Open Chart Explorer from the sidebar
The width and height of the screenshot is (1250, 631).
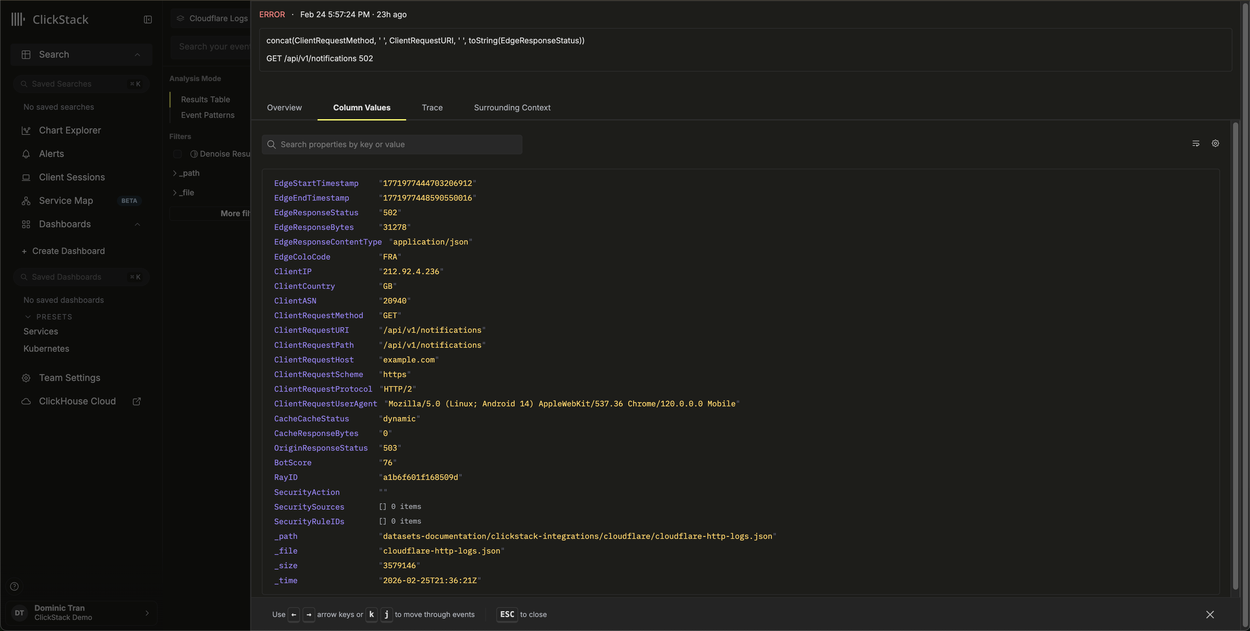[69, 131]
